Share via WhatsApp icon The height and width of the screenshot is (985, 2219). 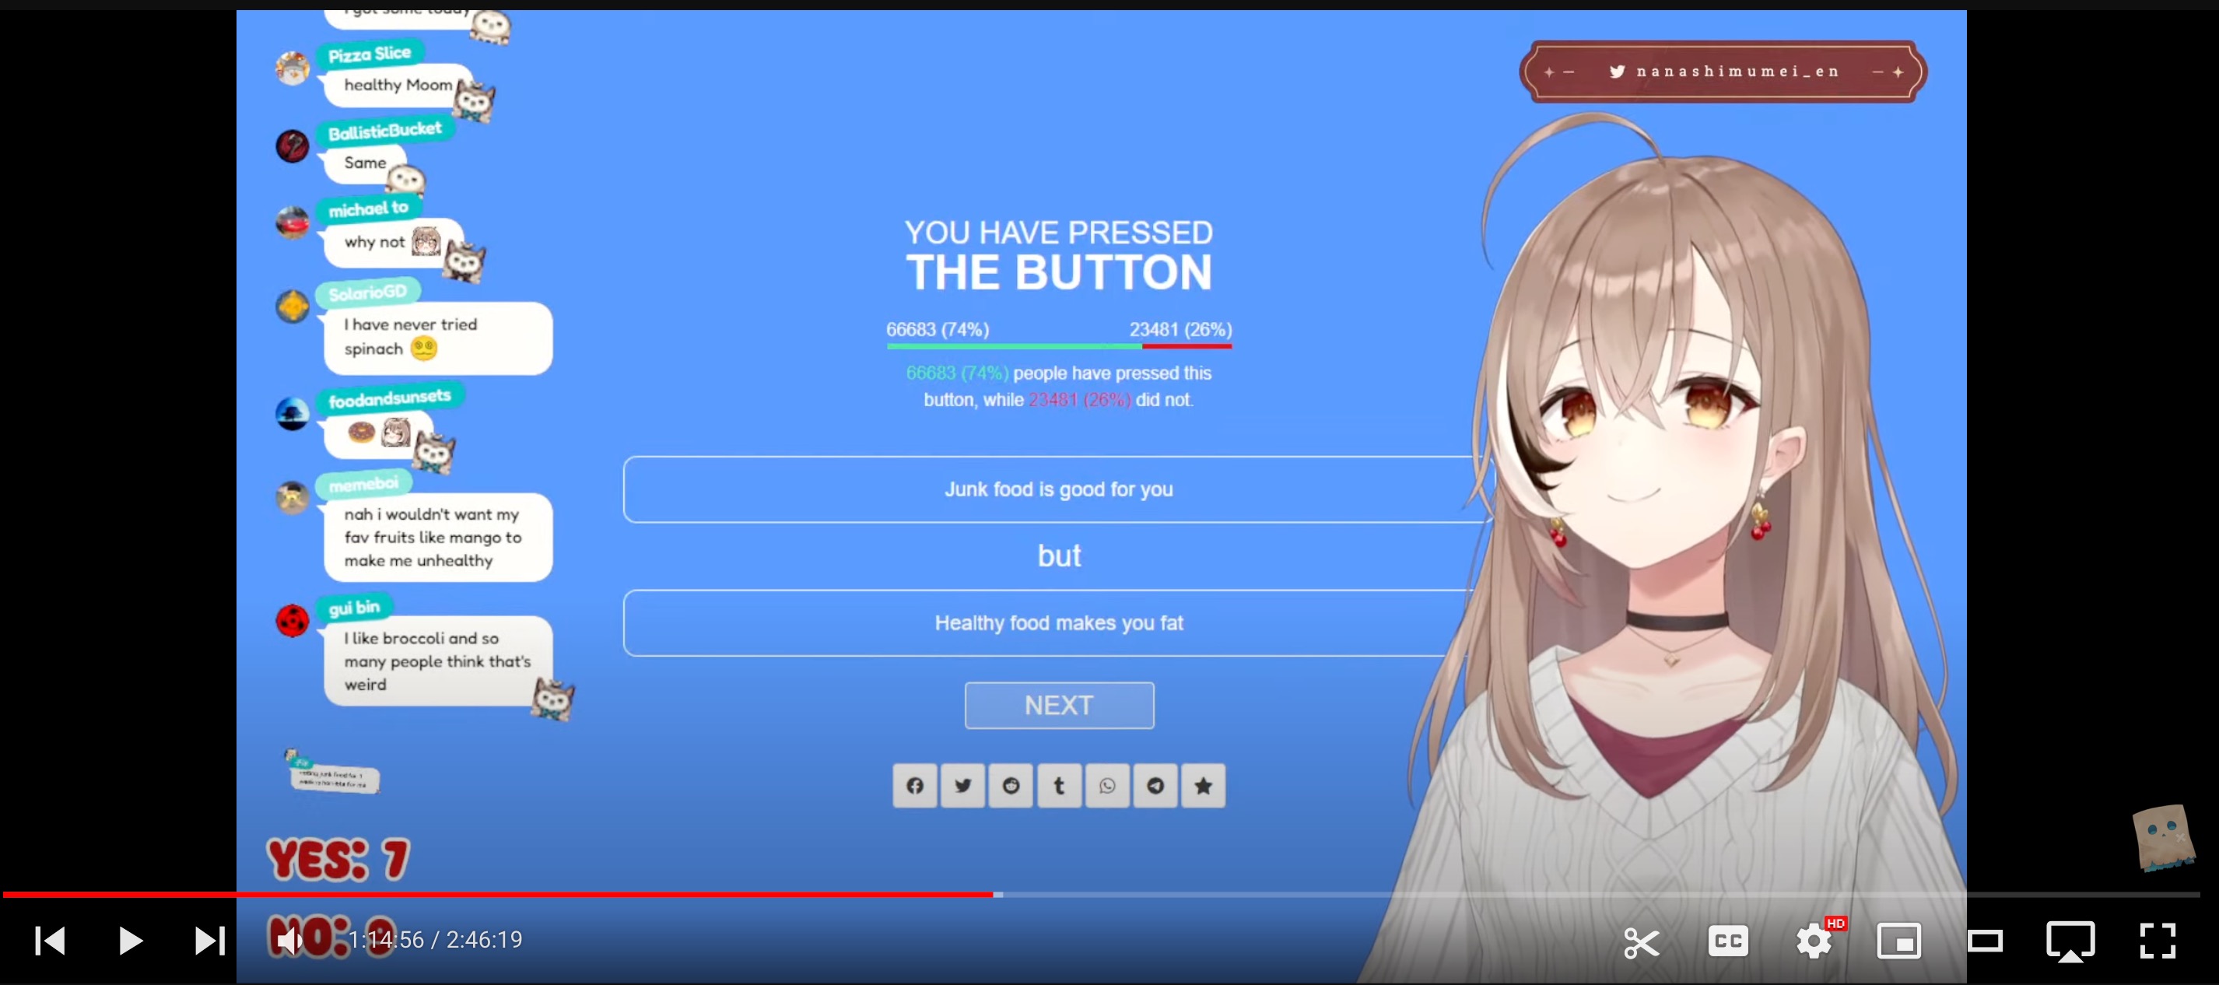click(x=1107, y=785)
